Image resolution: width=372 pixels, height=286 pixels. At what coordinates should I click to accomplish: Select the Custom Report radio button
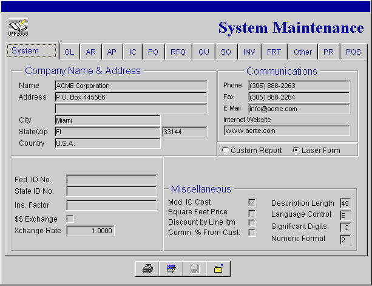225,150
